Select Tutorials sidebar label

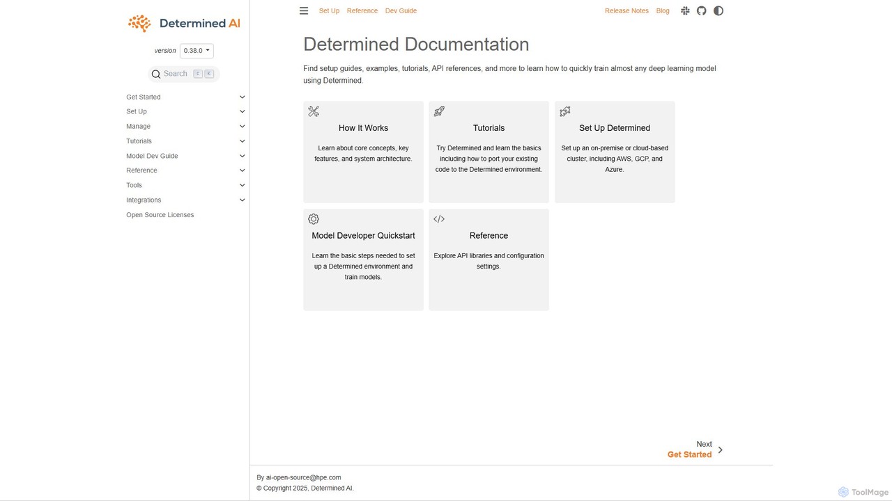coord(139,141)
